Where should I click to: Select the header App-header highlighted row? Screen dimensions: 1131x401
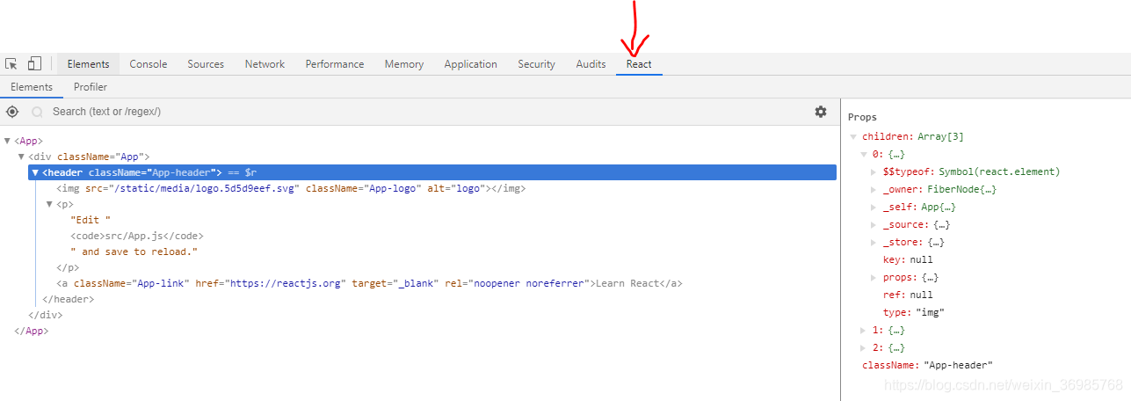click(432, 172)
